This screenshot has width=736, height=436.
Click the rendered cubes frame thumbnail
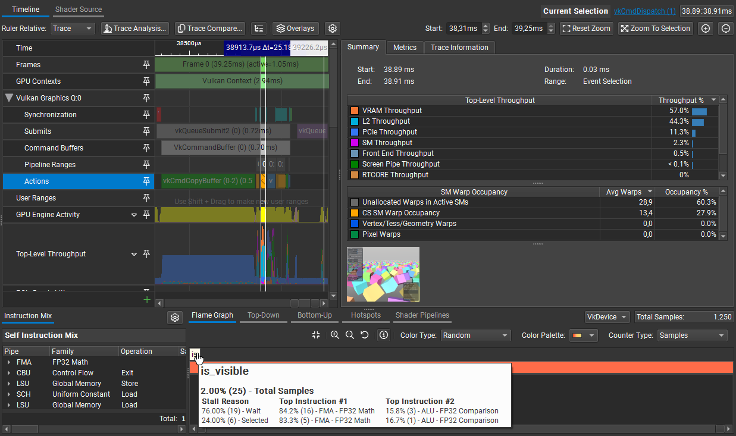(x=383, y=274)
